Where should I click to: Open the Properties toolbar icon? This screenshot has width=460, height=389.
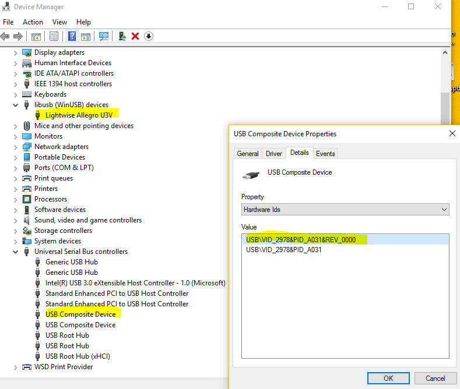click(54, 36)
